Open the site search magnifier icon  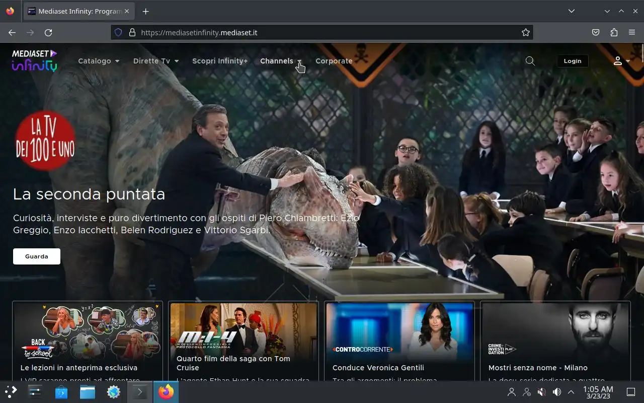tap(530, 61)
